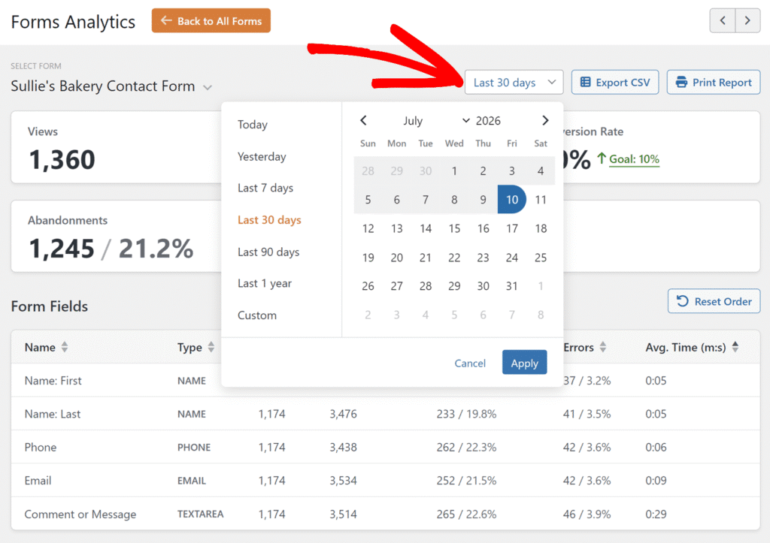Click the Type column header text

189,347
